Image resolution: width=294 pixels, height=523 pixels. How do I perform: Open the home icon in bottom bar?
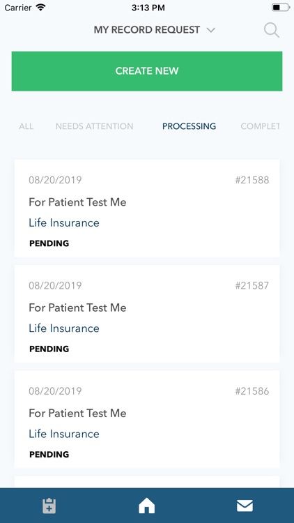[147, 506]
